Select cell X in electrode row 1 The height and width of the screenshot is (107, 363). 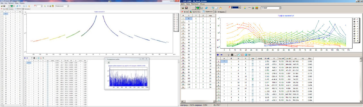(x=189, y=18)
